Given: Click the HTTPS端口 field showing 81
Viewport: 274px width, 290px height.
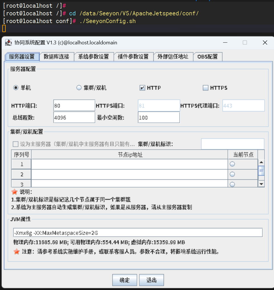Looking at the screenshot, I should point(159,105).
